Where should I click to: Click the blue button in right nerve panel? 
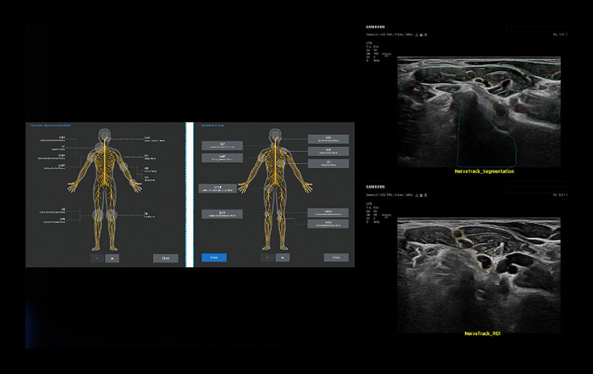pos(213,258)
